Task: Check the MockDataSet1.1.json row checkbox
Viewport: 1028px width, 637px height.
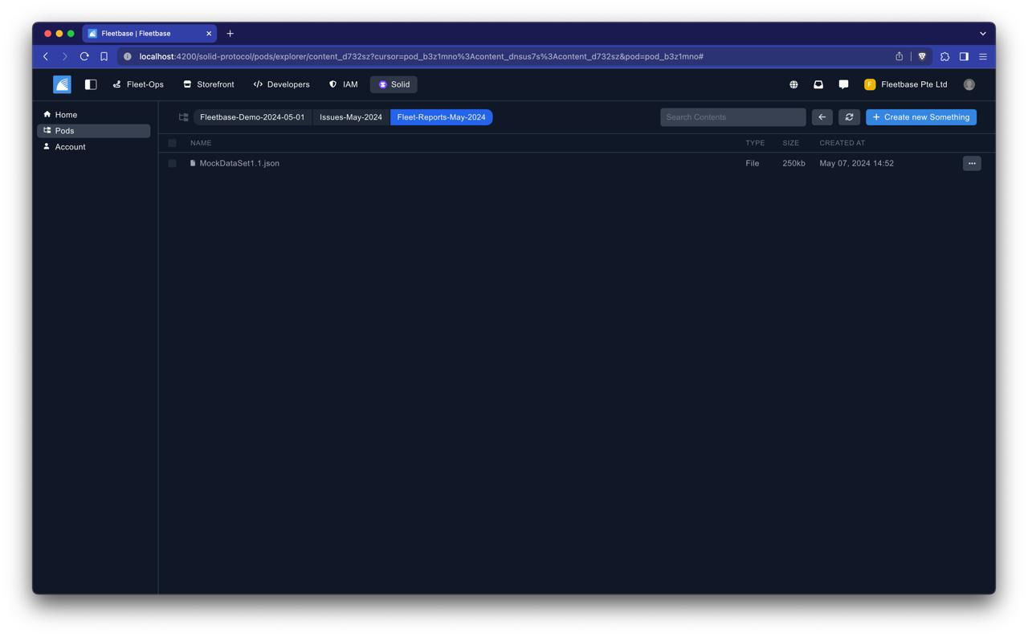Action: tap(172, 163)
